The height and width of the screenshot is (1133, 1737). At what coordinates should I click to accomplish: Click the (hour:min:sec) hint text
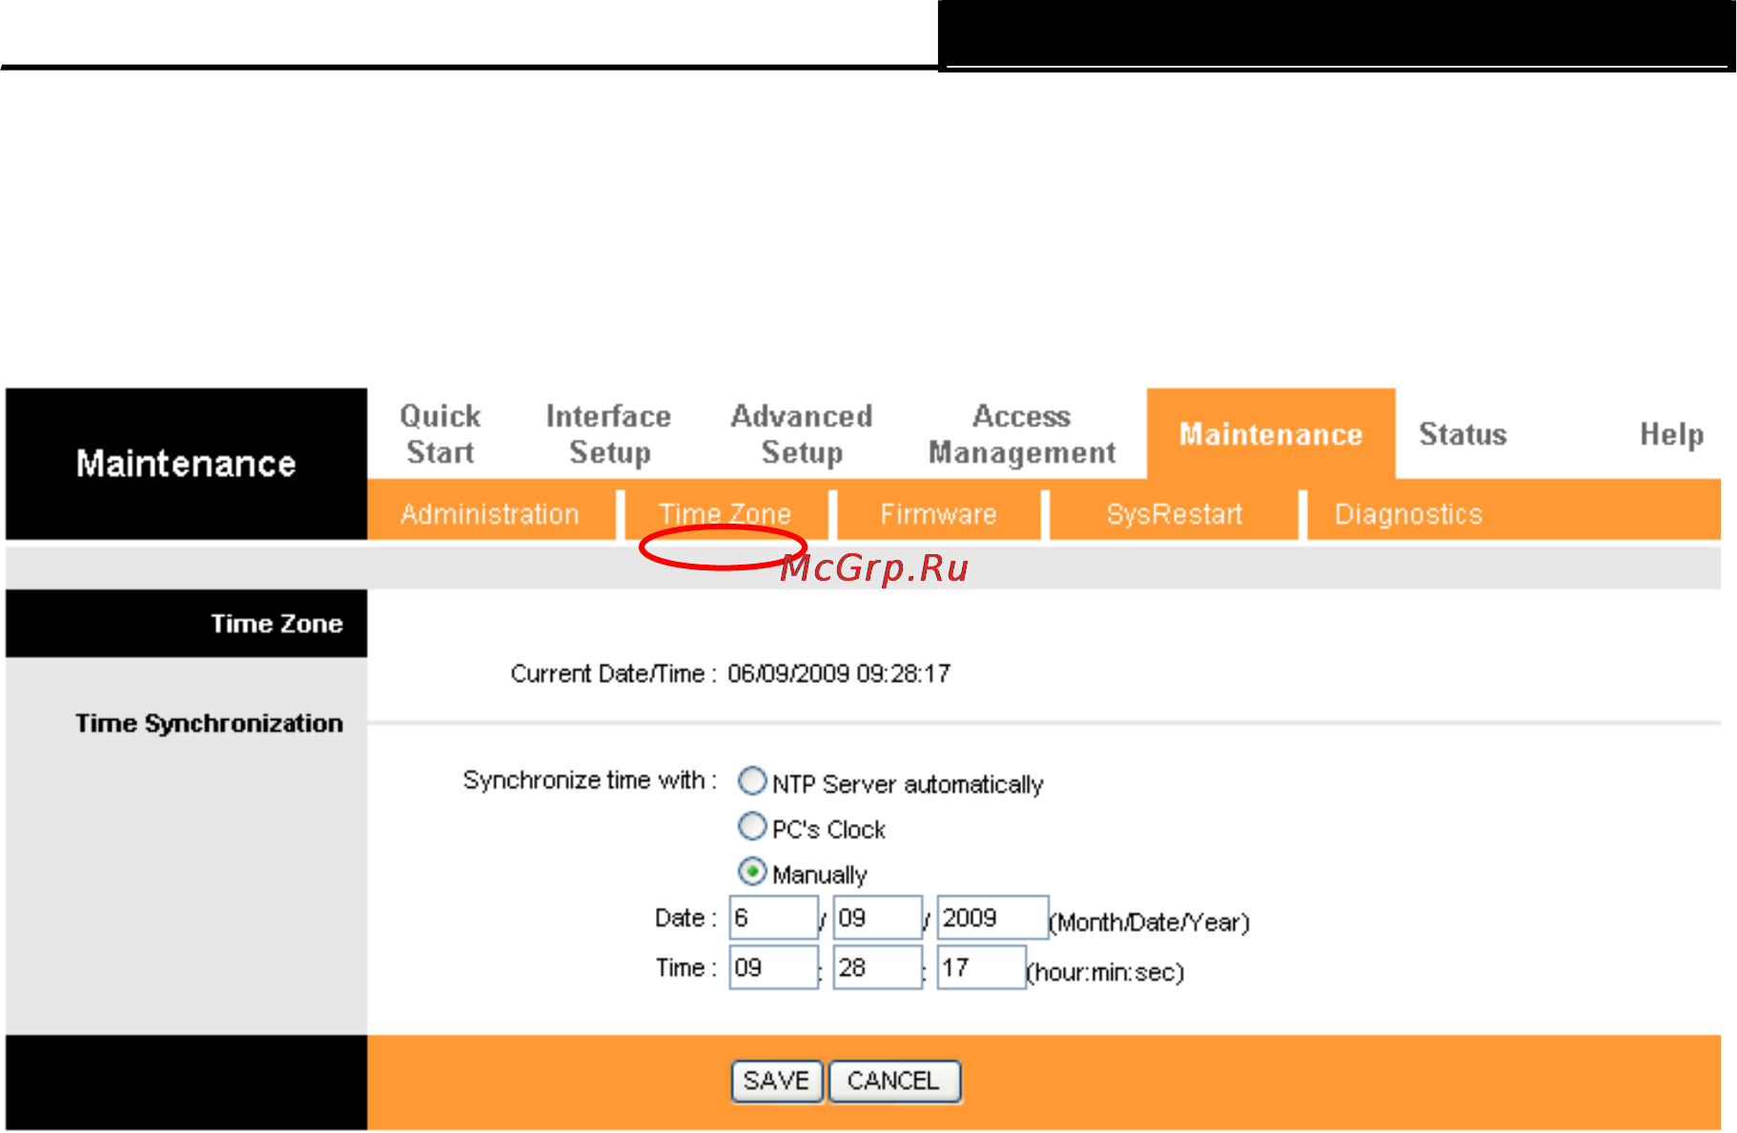click(1105, 972)
